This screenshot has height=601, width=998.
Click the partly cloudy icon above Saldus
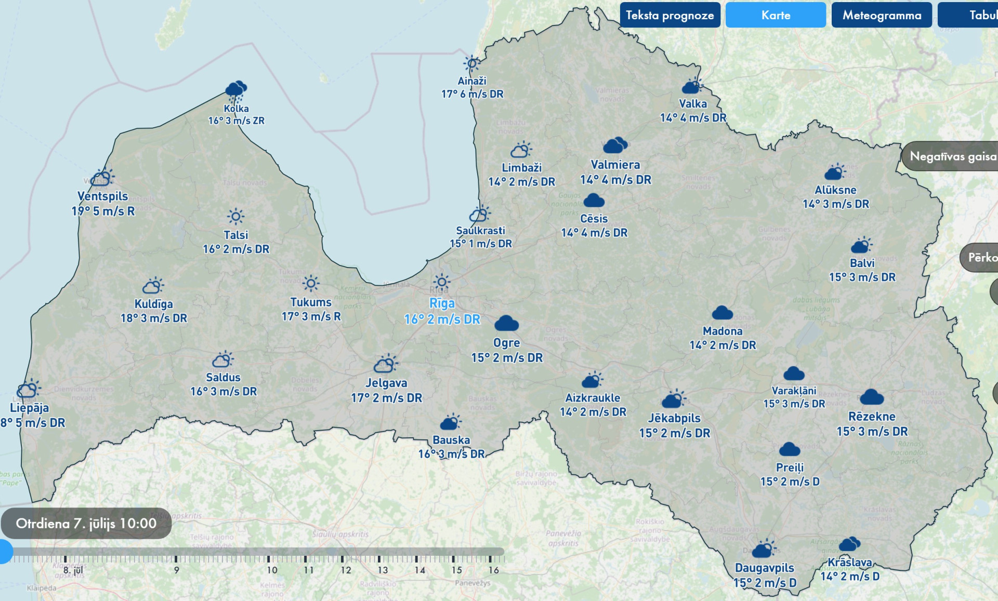223,359
